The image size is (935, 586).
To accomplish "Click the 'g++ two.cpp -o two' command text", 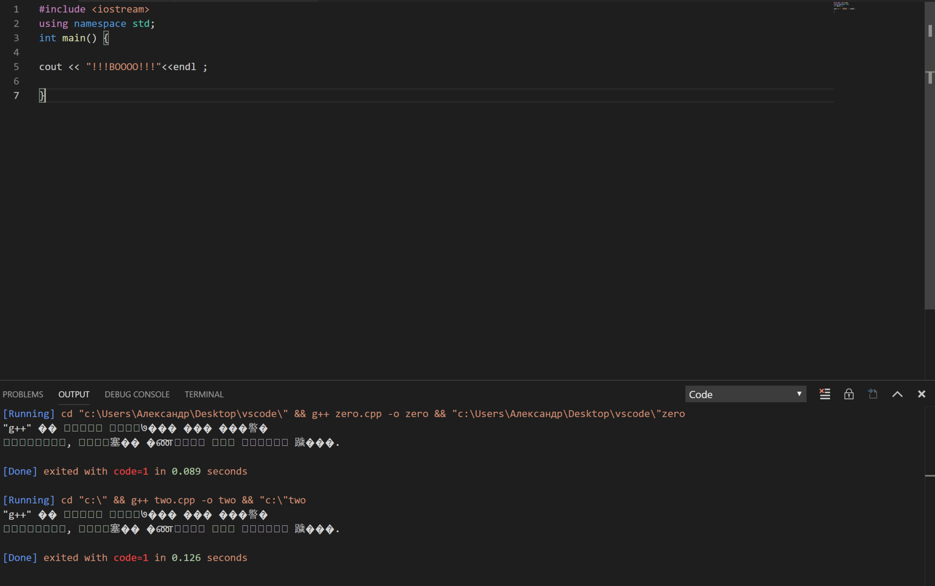I will point(184,500).
